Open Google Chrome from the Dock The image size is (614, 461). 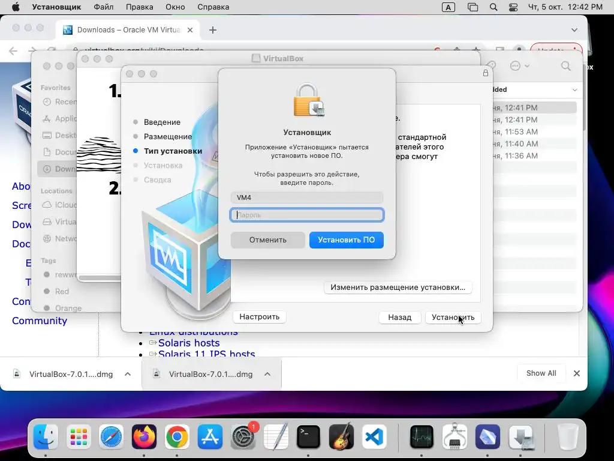click(x=177, y=437)
